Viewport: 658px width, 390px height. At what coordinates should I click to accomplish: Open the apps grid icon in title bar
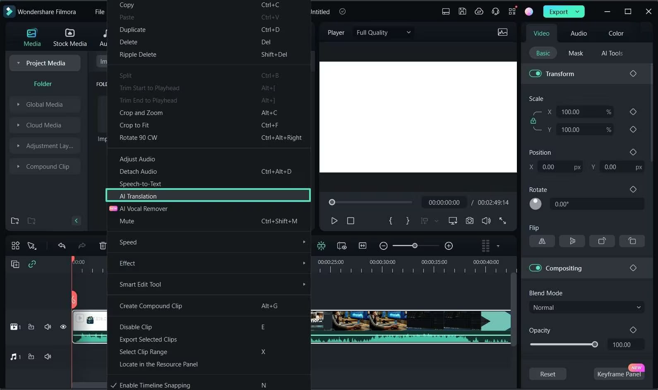tap(512, 12)
